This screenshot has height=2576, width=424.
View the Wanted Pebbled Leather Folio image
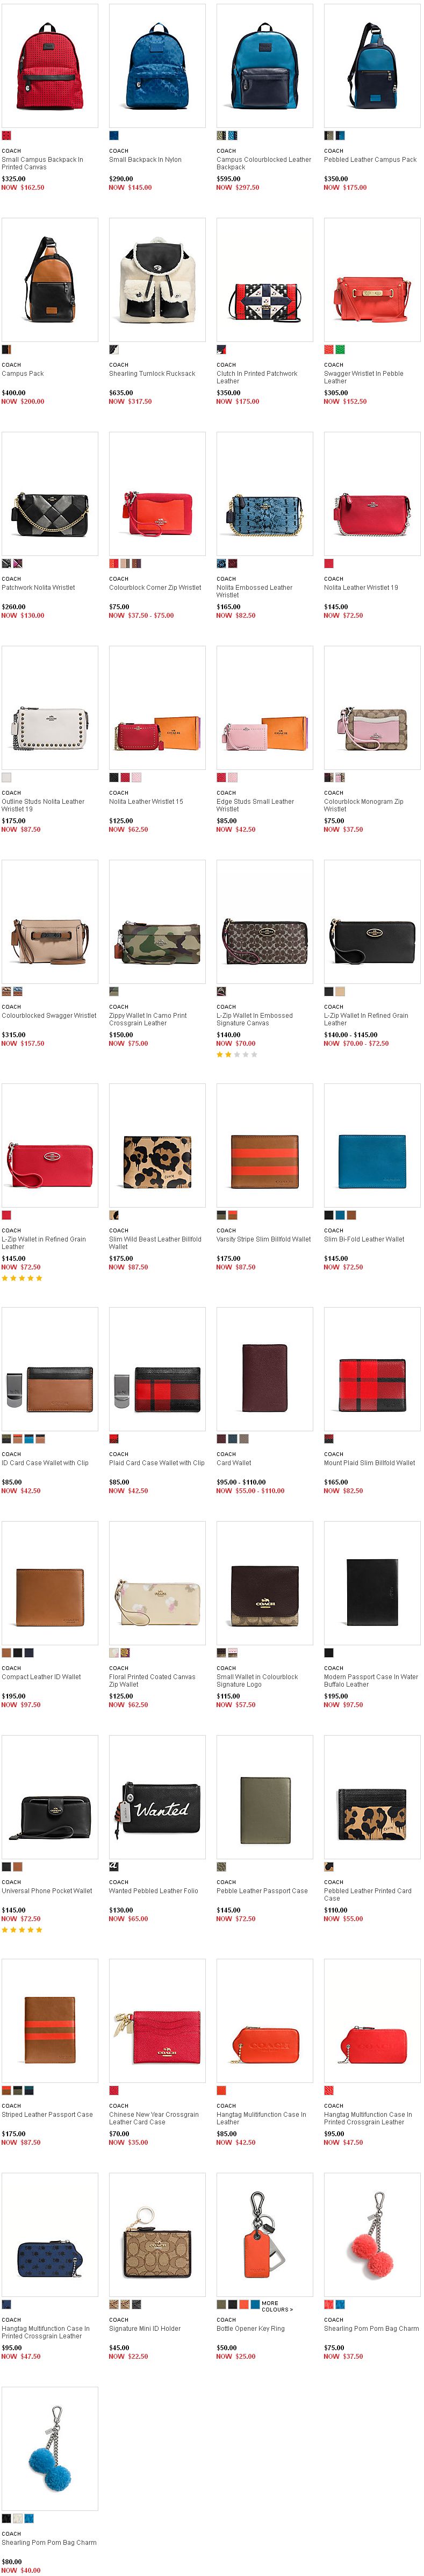pyautogui.click(x=157, y=1797)
